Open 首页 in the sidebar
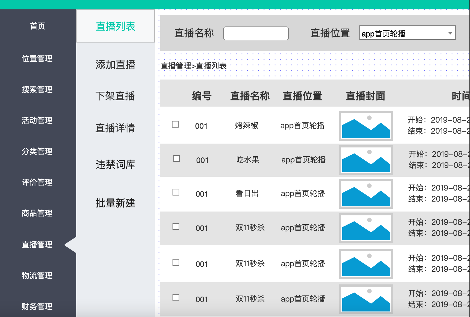470x317 pixels. [x=38, y=26]
